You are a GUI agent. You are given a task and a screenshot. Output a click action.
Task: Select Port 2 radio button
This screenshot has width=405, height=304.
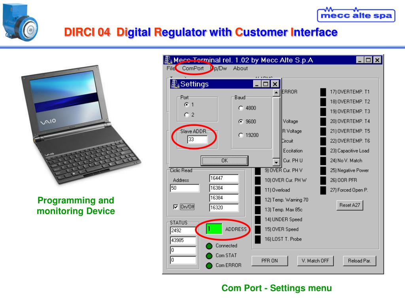[x=187, y=115]
